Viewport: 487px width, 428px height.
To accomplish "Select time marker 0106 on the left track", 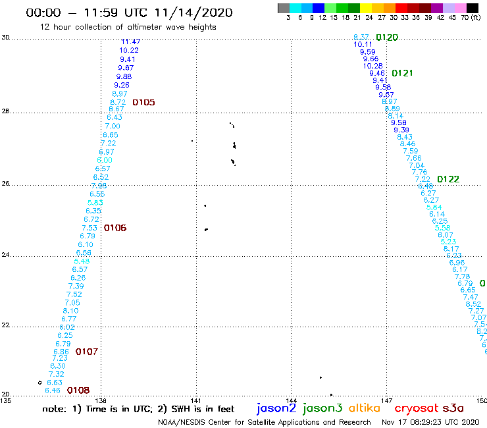I will pyautogui.click(x=115, y=228).
